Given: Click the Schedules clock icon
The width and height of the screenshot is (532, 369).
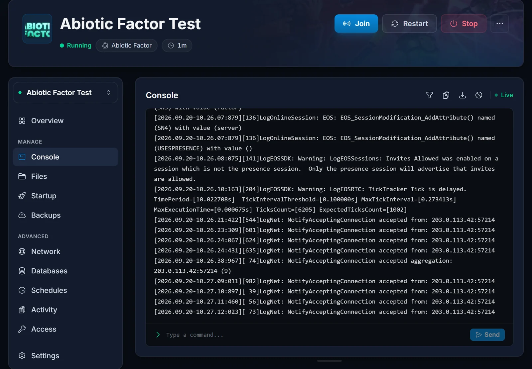Looking at the screenshot, I should click(22, 290).
